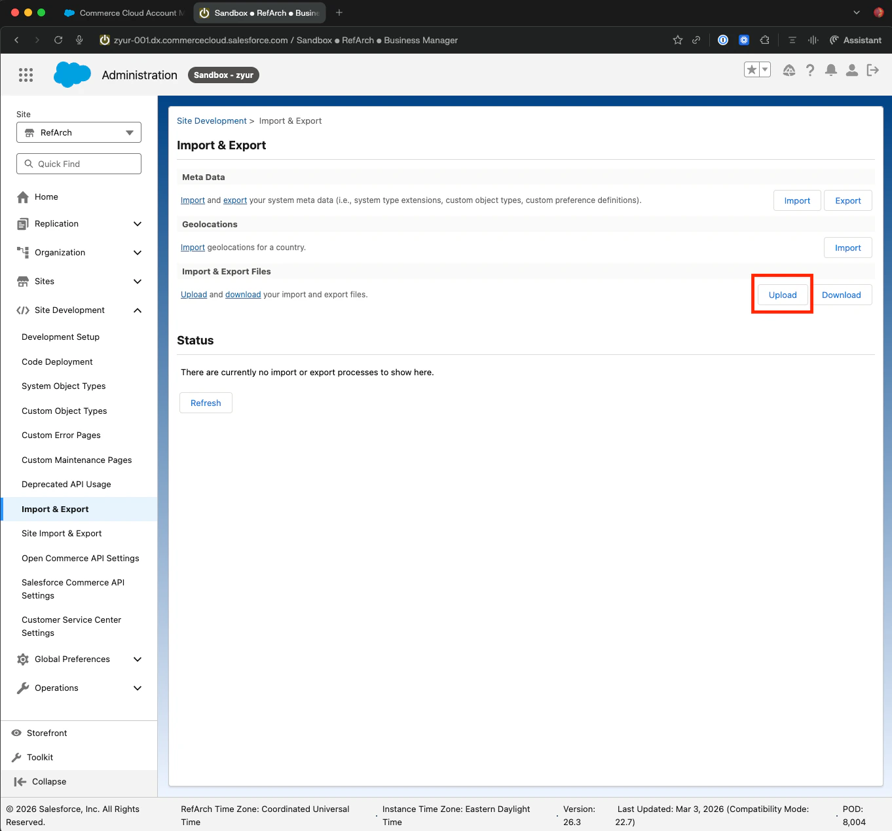Screen dimensions: 892x831
Task: Open the app launcher grid icon
Action: [x=26, y=75]
